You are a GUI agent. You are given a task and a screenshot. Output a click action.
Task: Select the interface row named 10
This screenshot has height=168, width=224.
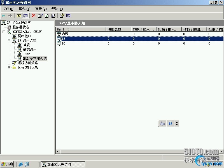(140, 43)
